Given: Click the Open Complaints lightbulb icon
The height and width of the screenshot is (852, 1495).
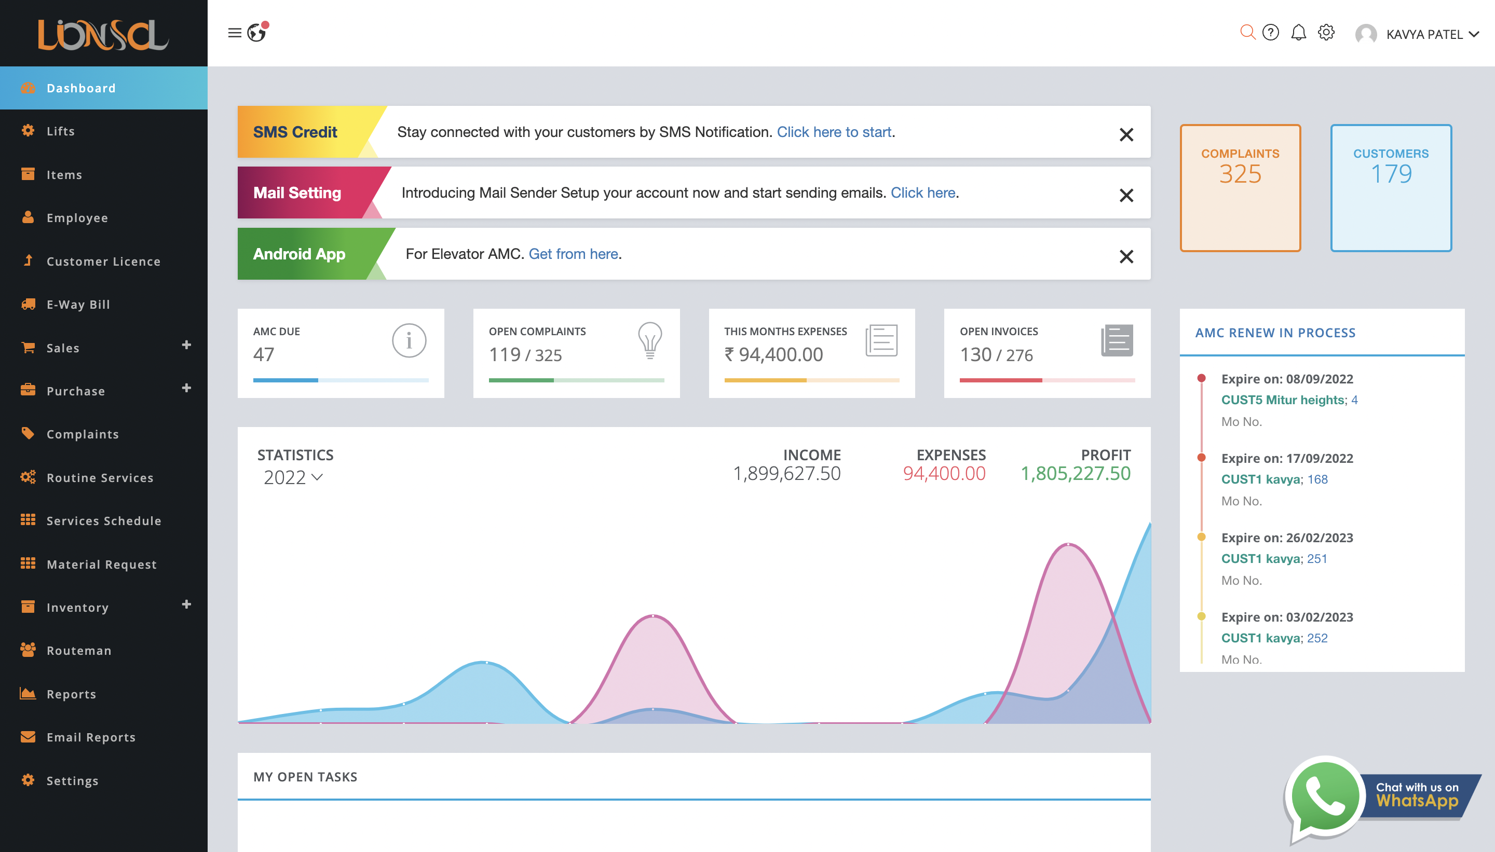Looking at the screenshot, I should [649, 340].
